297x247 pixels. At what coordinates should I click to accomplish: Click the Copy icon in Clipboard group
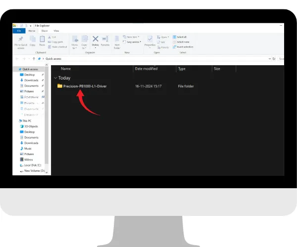click(33, 39)
